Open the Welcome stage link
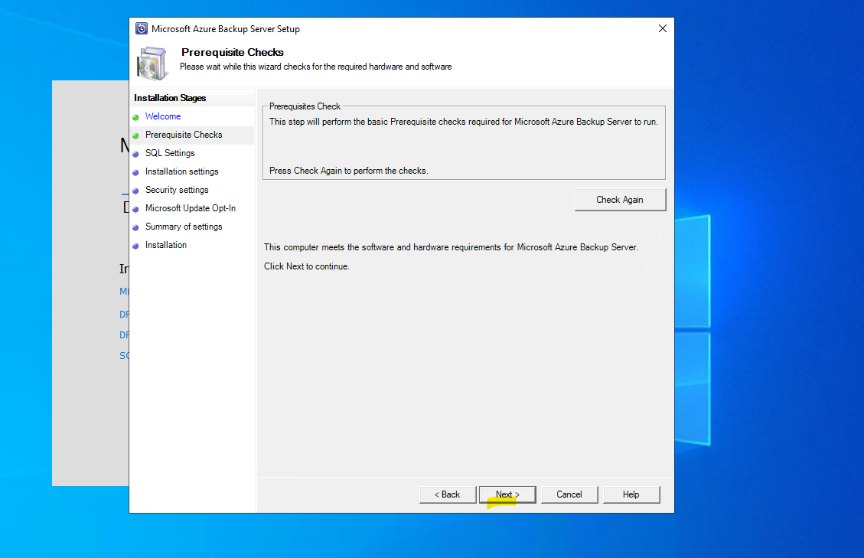 163,116
